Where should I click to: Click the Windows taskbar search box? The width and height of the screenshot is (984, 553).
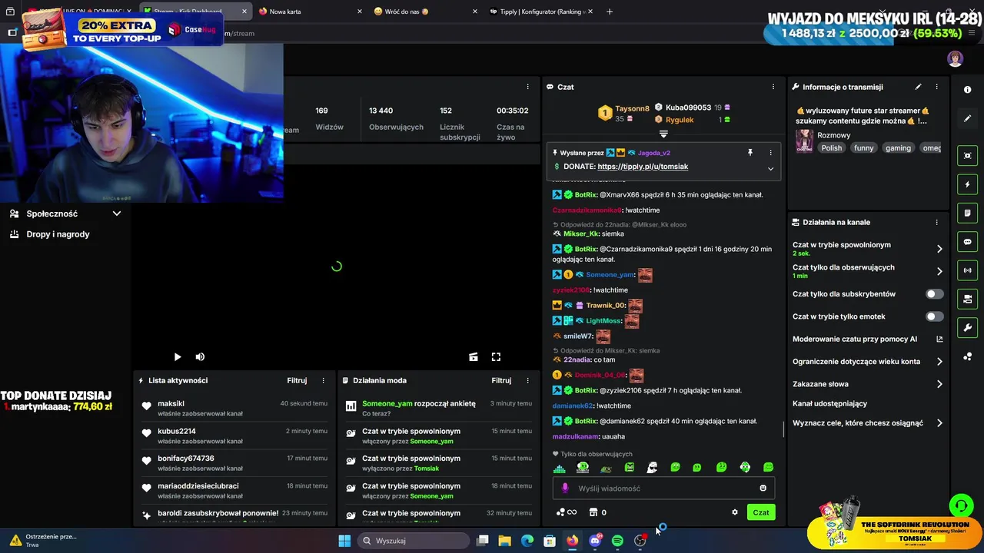(414, 541)
